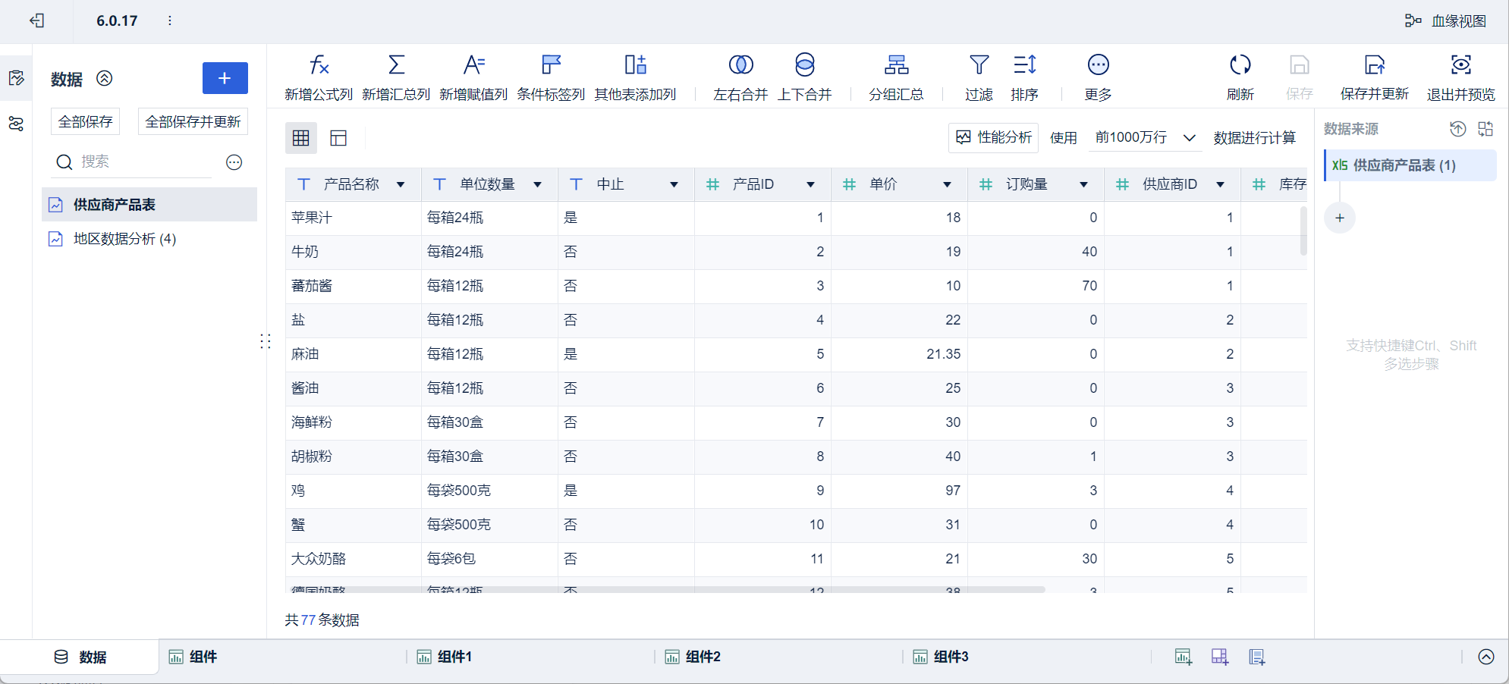Click the panel resize handle dots
This screenshot has width=1509, height=684.
[x=266, y=341]
